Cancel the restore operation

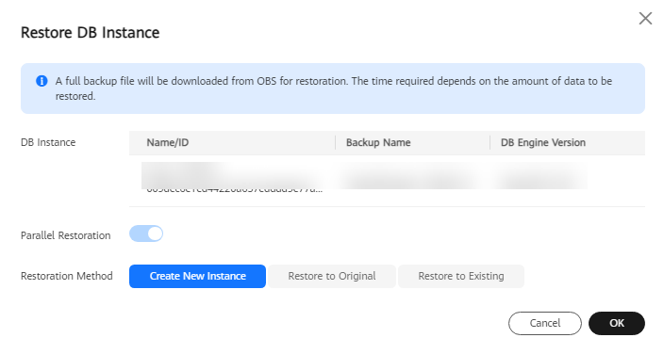(x=544, y=323)
